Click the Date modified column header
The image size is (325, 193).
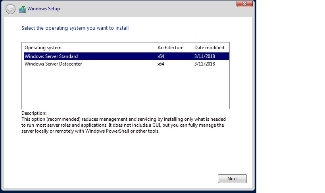pos(210,48)
